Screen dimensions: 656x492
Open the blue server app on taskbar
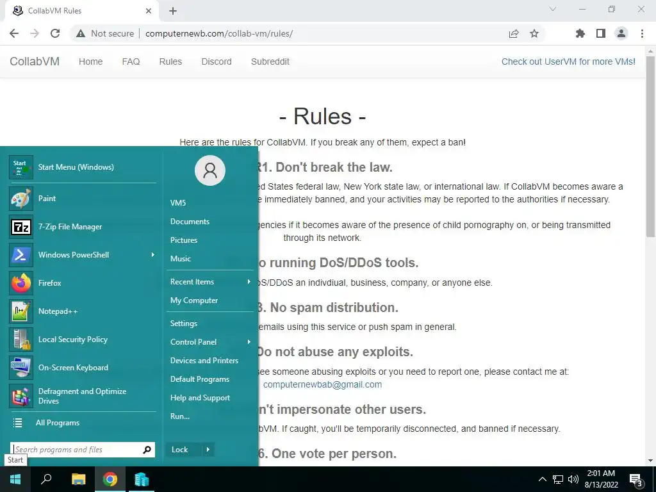coord(142,479)
